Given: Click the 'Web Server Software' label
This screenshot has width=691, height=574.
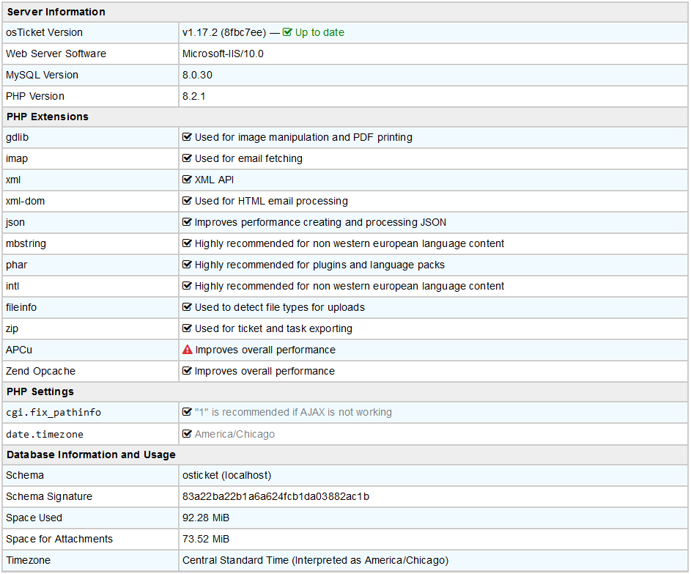Looking at the screenshot, I should [x=56, y=54].
